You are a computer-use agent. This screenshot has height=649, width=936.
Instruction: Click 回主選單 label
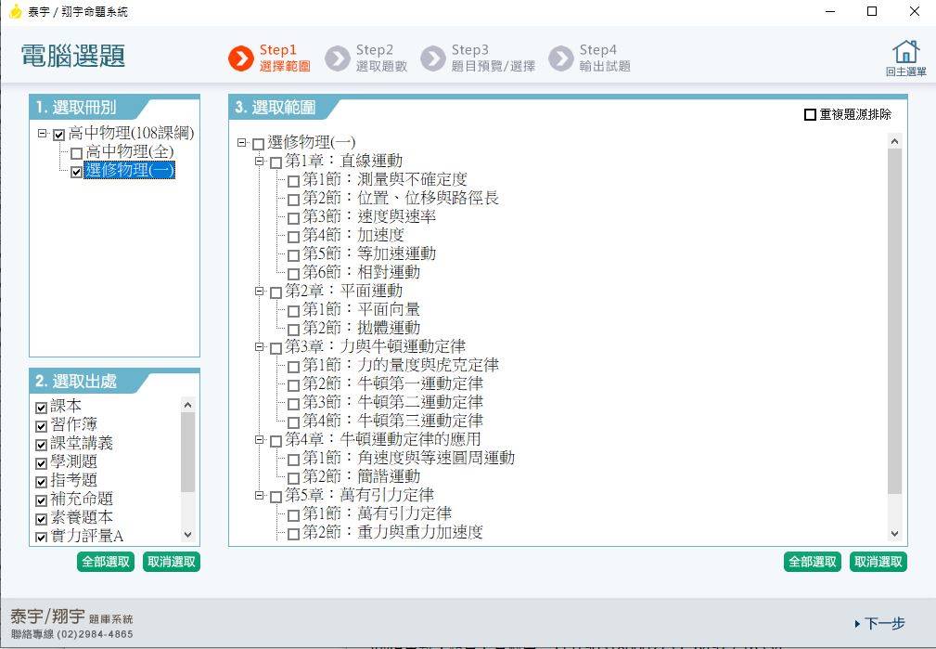(x=906, y=72)
